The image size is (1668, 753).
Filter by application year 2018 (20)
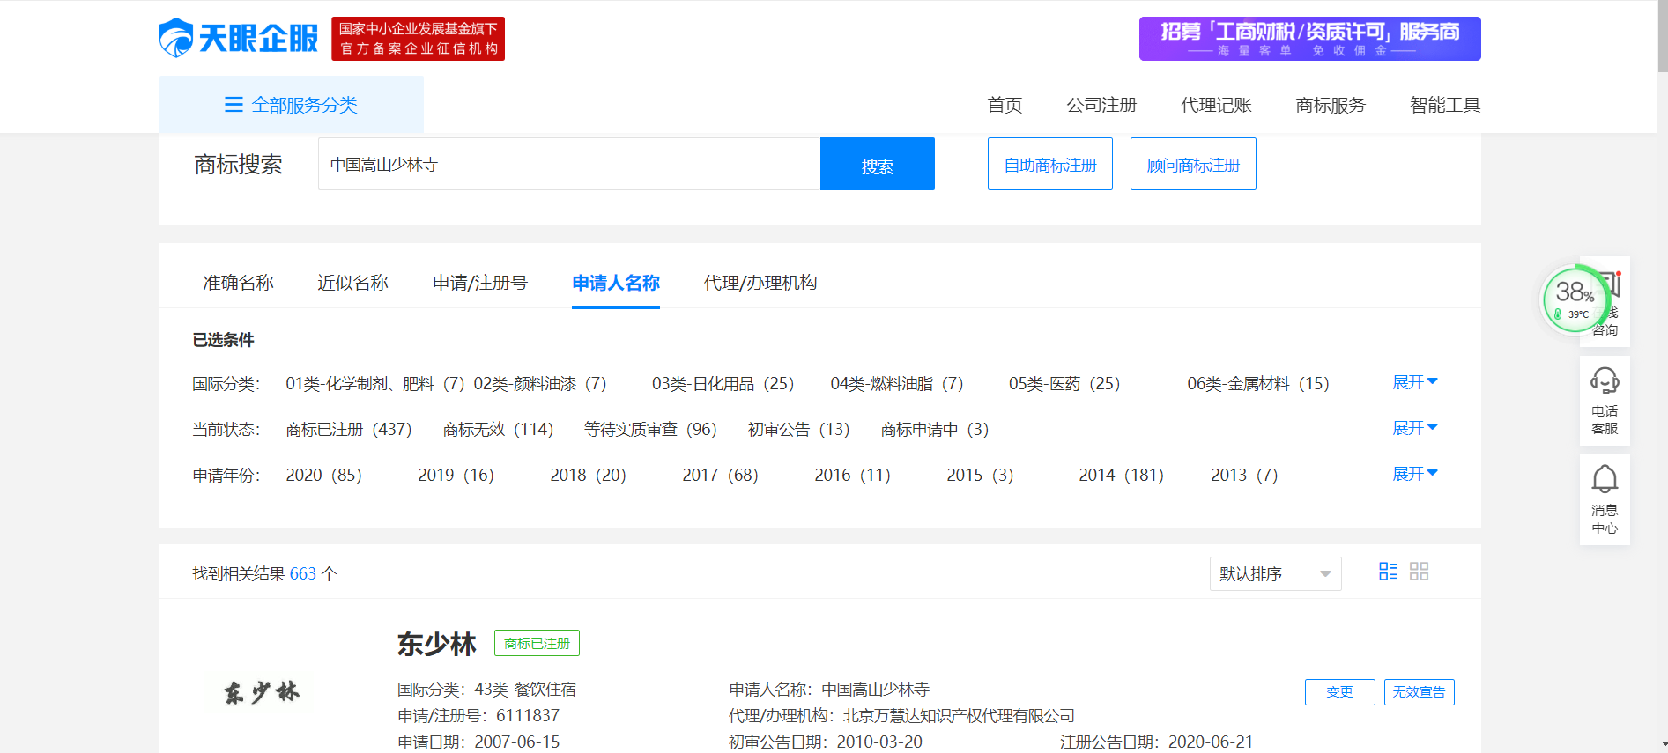coord(588,475)
